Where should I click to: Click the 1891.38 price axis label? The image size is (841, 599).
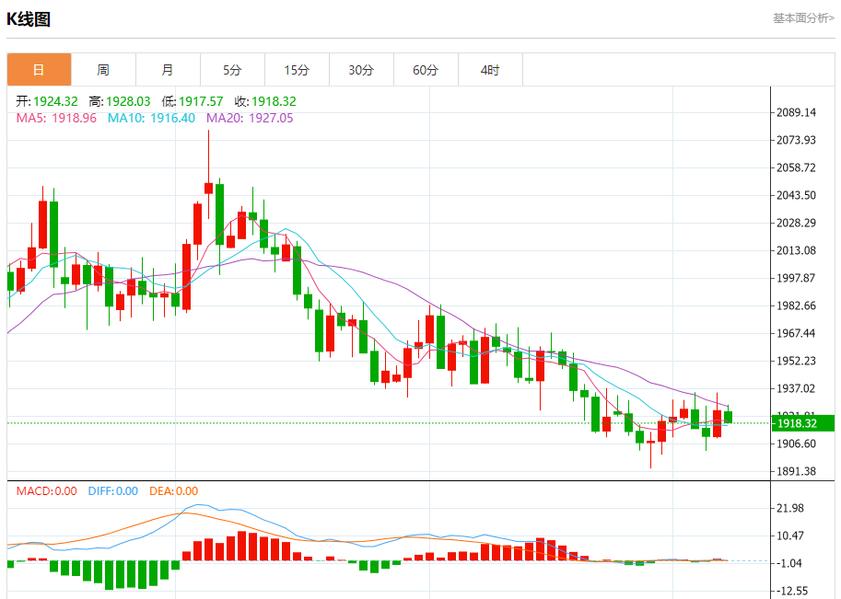coord(797,471)
